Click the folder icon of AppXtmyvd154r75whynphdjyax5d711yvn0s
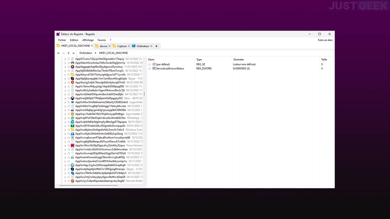Screen dimensions: 390x219 pyautogui.click(x=73, y=75)
